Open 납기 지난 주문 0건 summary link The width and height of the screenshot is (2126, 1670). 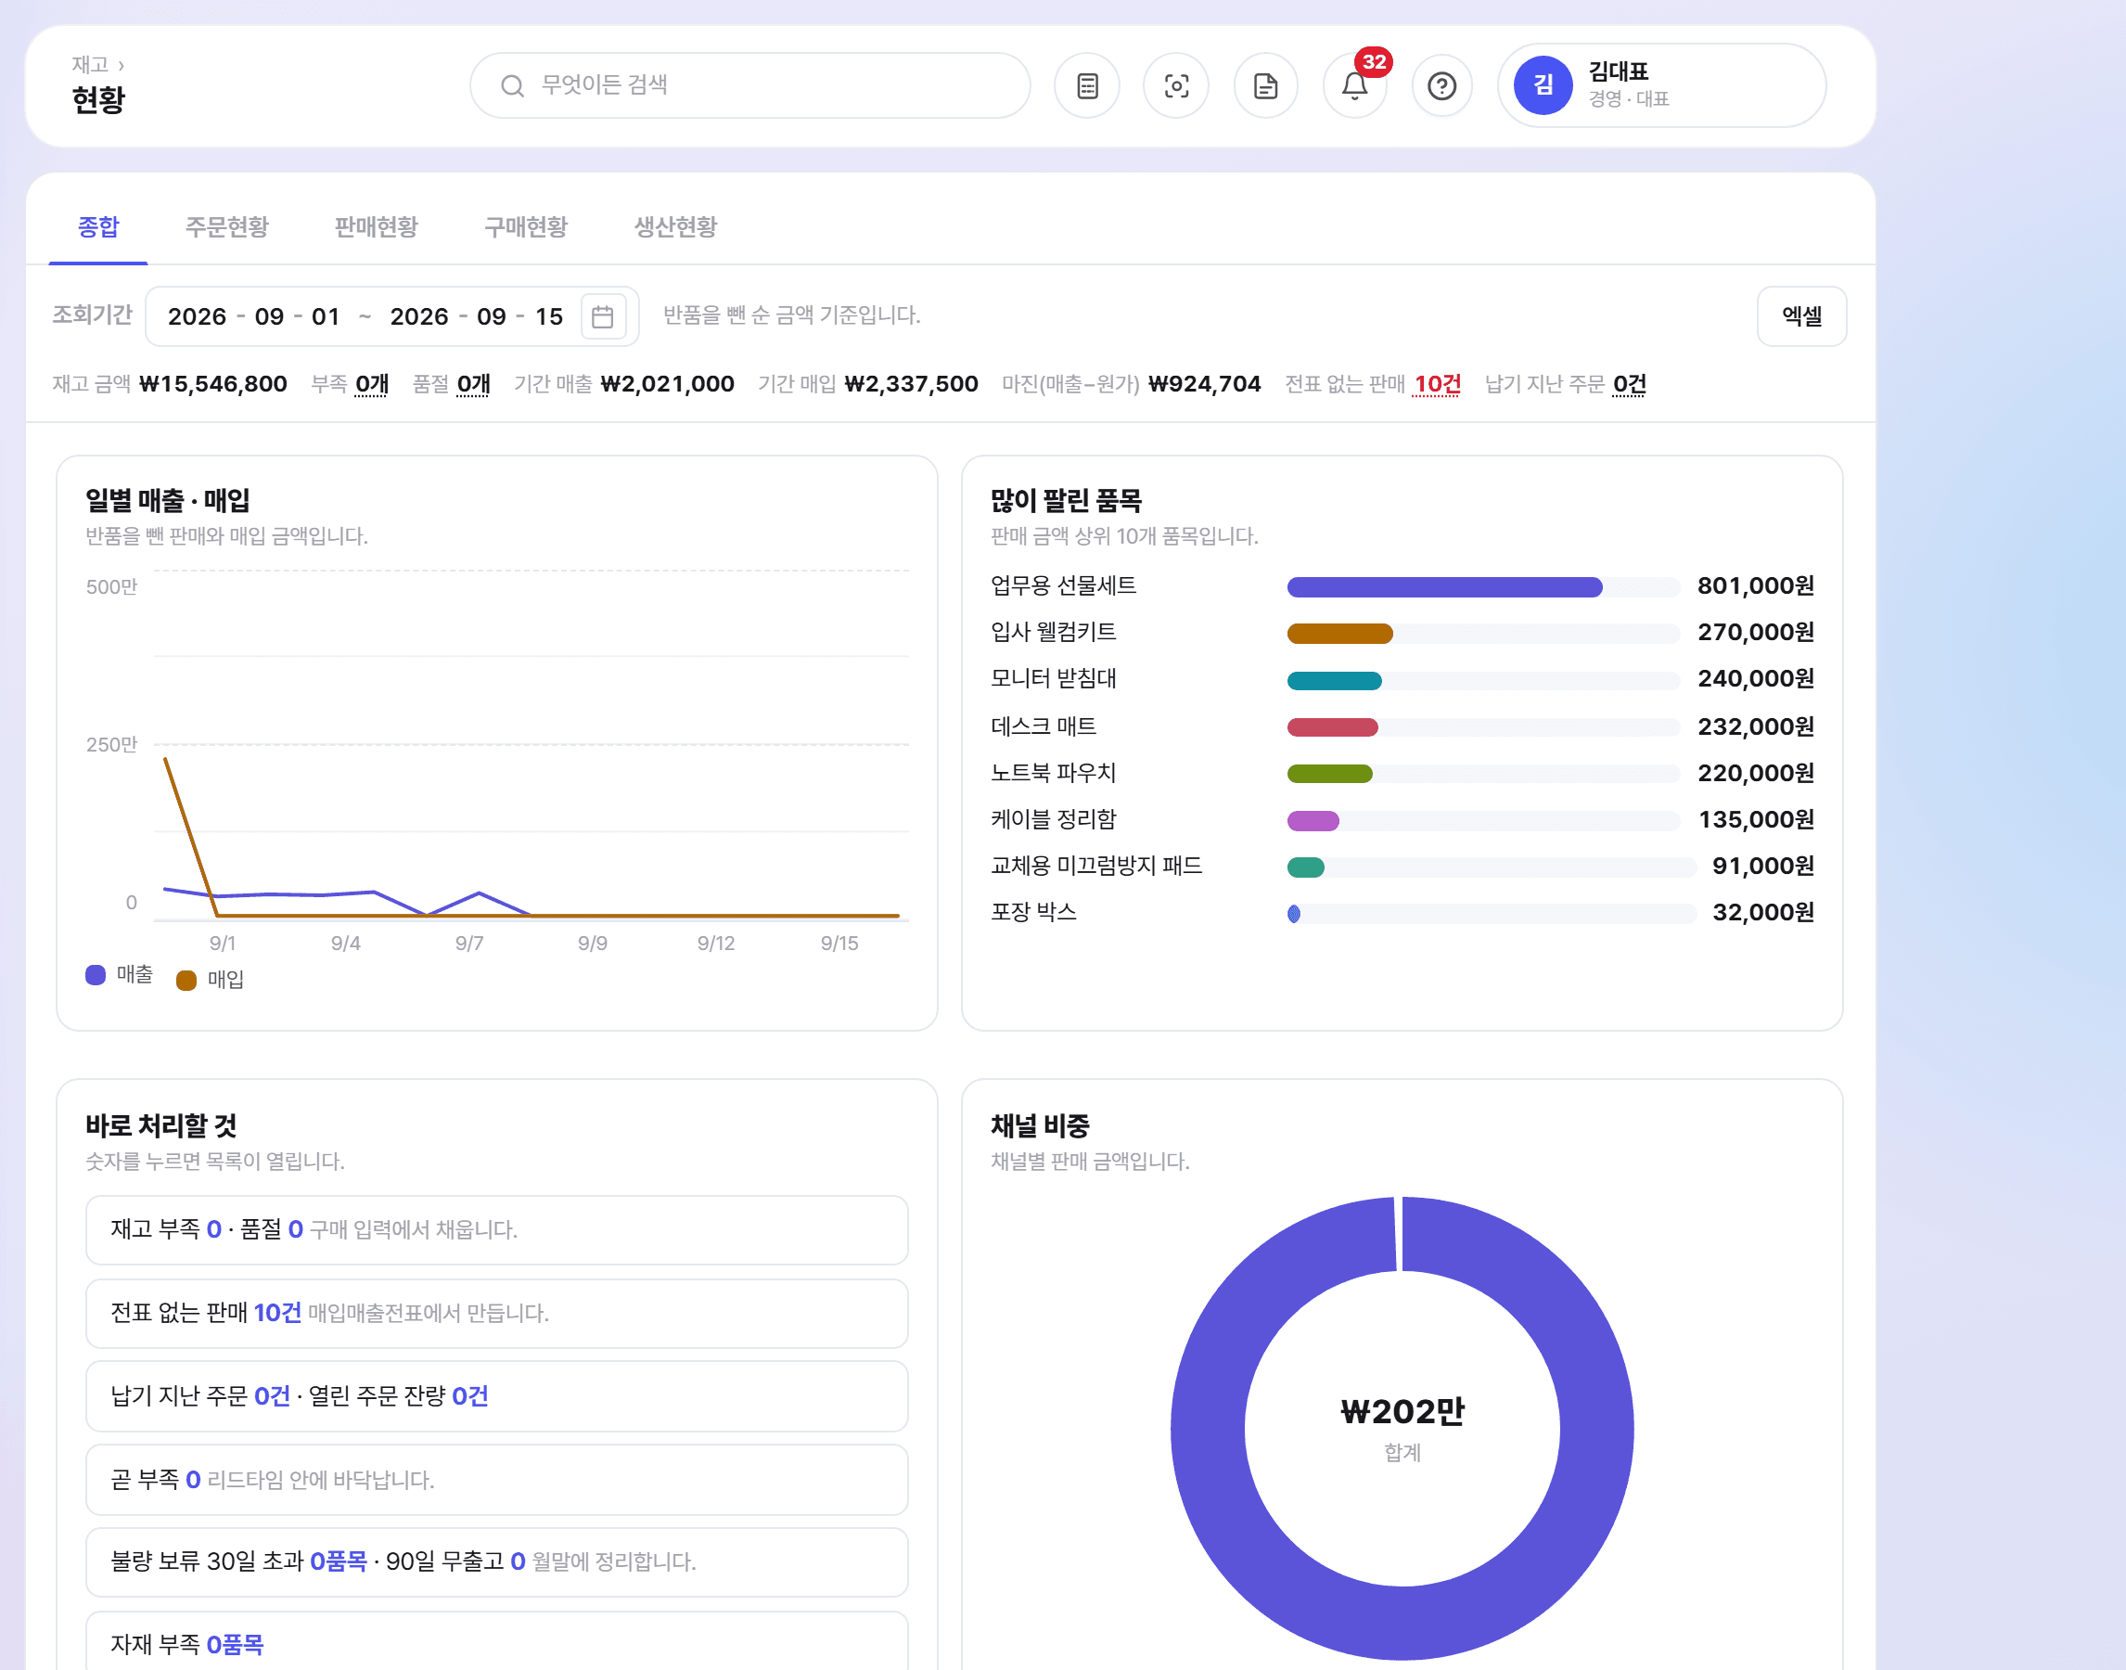pyautogui.click(x=1629, y=384)
